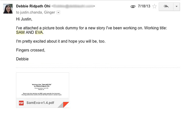Click the 'Hi Justin,' greeting line
The width and height of the screenshot is (186, 115).
point(24,19)
